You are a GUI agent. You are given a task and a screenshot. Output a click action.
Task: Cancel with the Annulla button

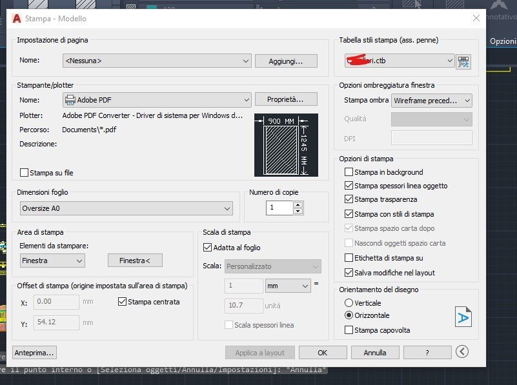tap(375, 353)
